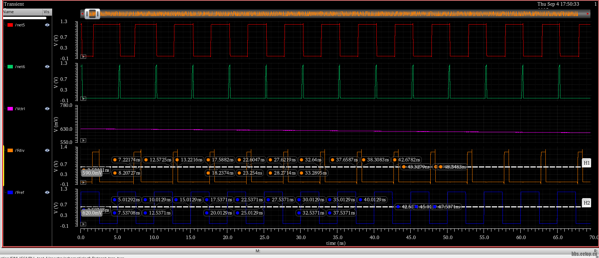Expand the /Vctrl strip play-arrow box
This screenshot has height=258, width=599.
click(x=83, y=140)
